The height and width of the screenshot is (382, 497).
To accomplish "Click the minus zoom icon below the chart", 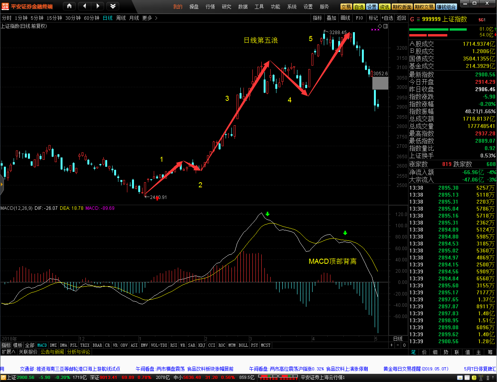I will pos(398,345).
